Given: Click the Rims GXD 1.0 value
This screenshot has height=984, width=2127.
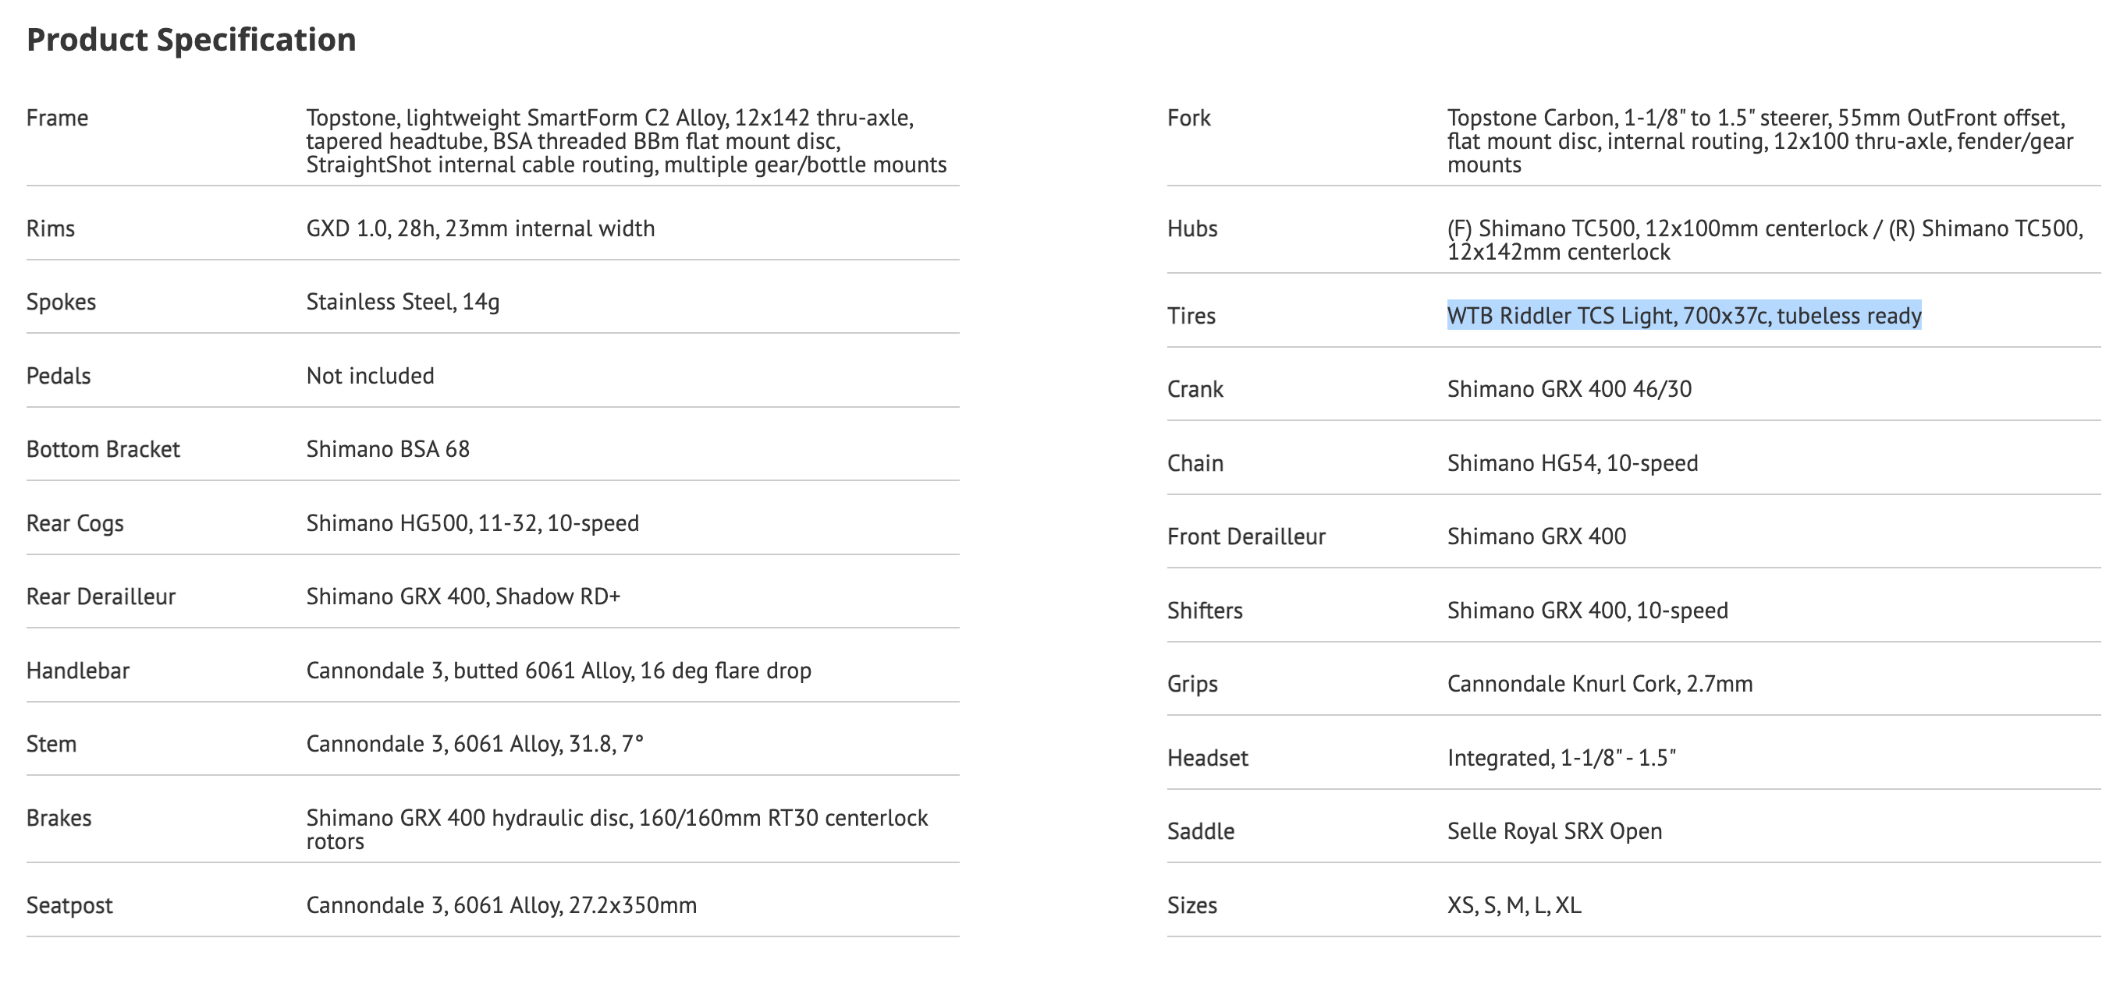Looking at the screenshot, I should 481,228.
